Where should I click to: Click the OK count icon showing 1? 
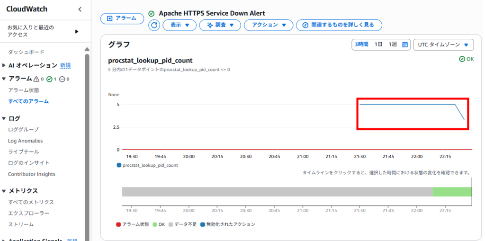pos(49,79)
